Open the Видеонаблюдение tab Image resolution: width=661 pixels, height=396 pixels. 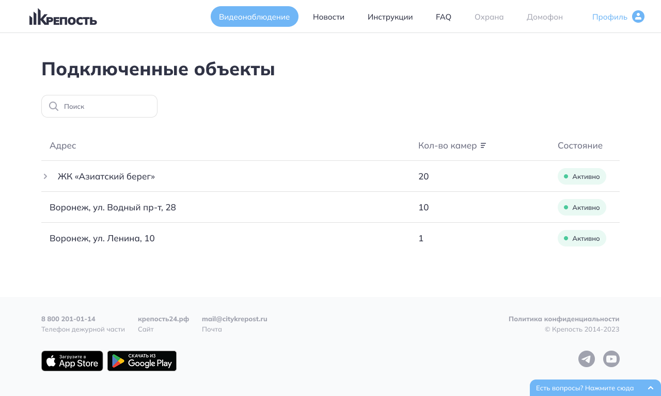coord(255,16)
